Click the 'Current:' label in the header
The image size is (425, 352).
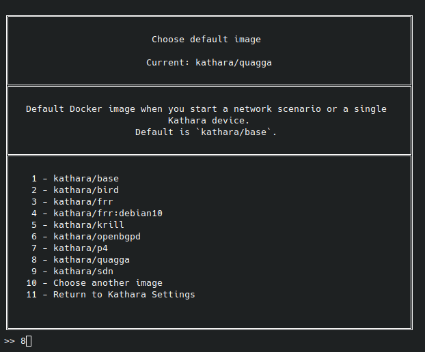tap(168, 63)
